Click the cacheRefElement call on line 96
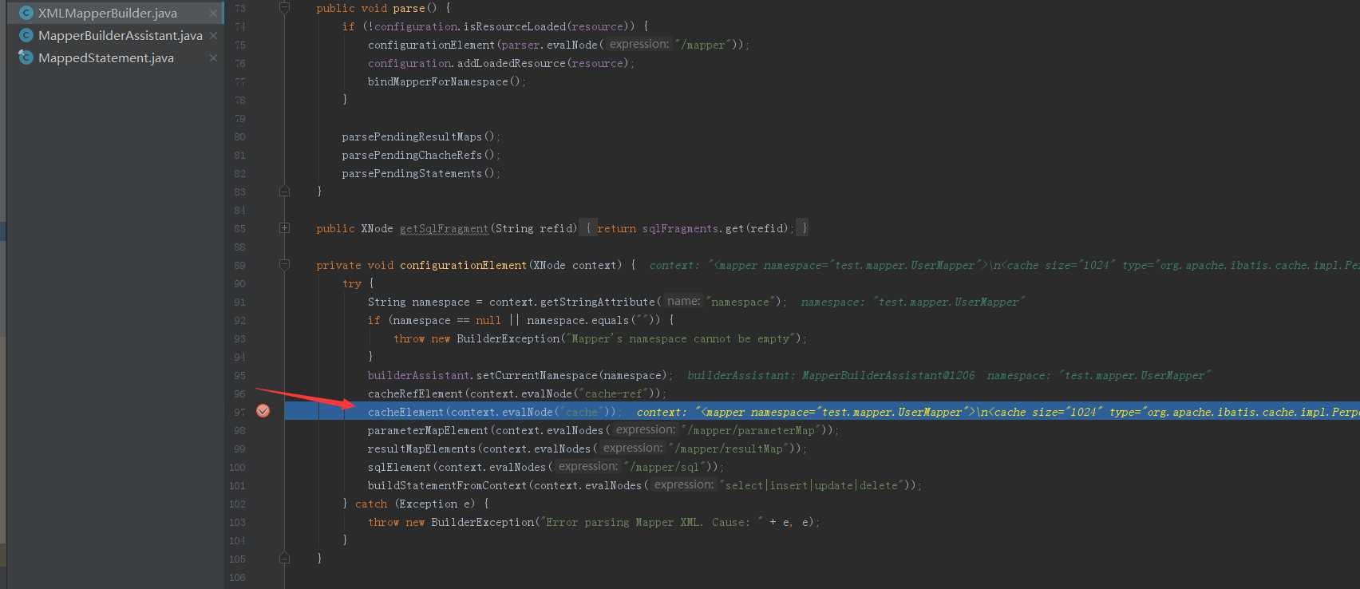Screen dimensions: 1360x589 tap(415, 393)
